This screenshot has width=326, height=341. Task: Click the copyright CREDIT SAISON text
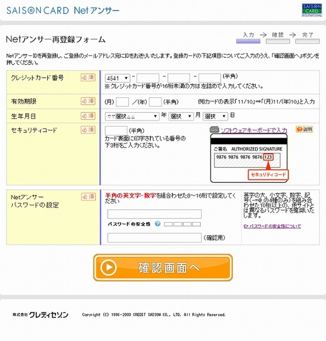154,315
